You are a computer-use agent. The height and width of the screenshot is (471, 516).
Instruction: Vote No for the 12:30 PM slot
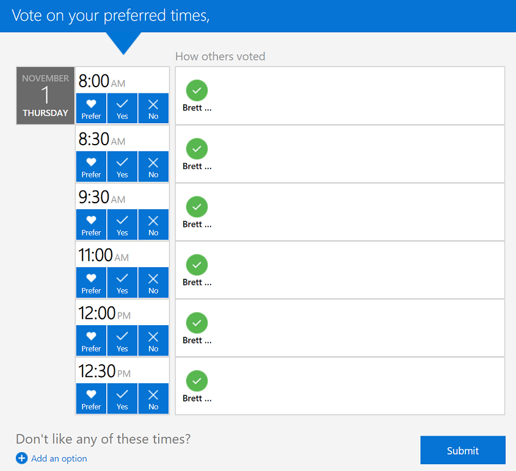tap(153, 398)
